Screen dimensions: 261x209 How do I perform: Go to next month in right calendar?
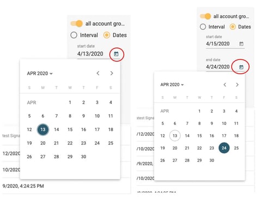pyautogui.click(x=237, y=85)
